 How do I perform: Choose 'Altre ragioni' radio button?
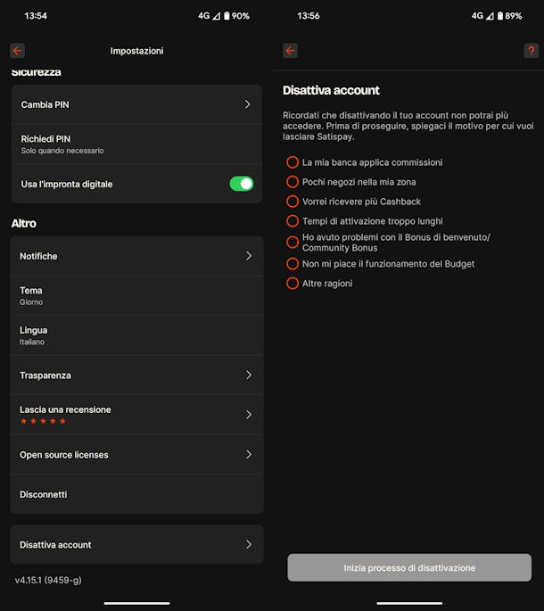tap(293, 284)
